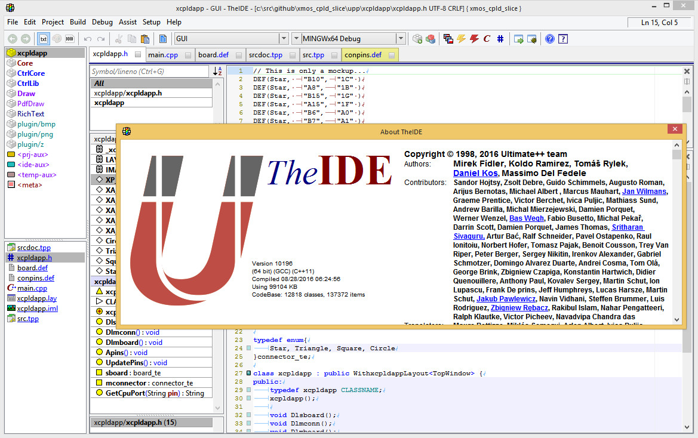The image size is (698, 438).
Task: Click the sort A-Z icon beside symbol search
Action: tap(217, 71)
